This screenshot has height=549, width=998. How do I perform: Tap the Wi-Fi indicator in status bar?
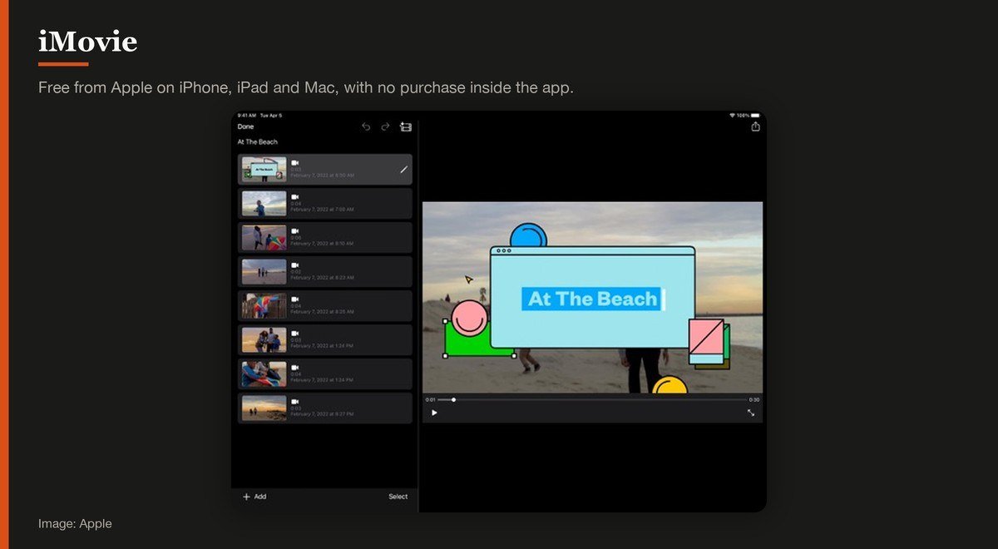coord(732,115)
